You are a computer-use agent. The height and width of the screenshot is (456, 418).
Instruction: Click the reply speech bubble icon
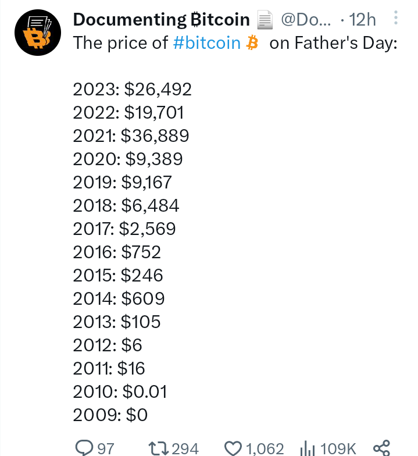tap(84, 448)
